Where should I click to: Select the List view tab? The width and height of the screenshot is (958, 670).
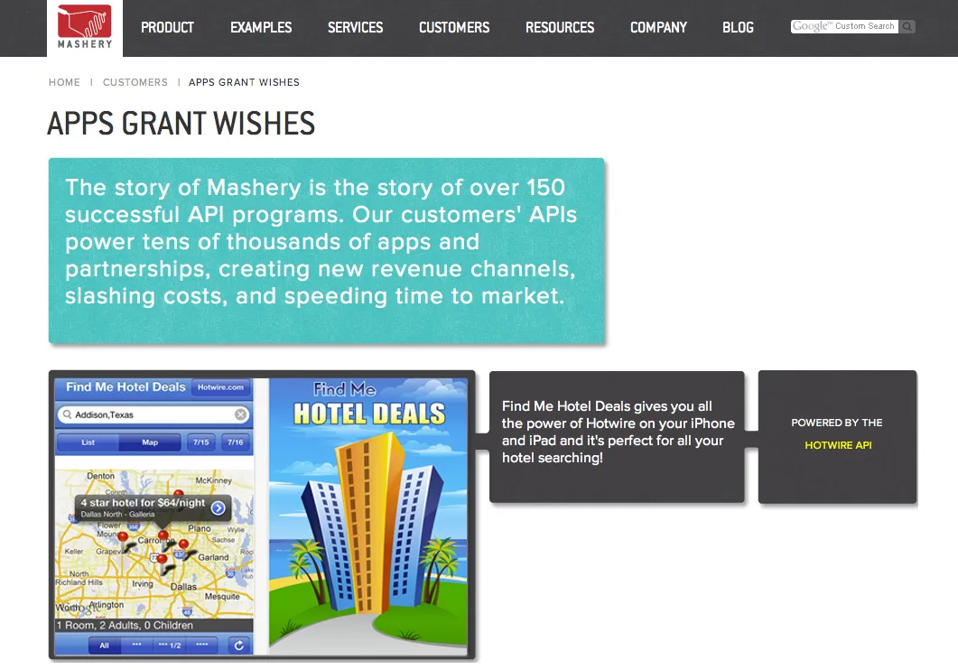[x=88, y=442]
